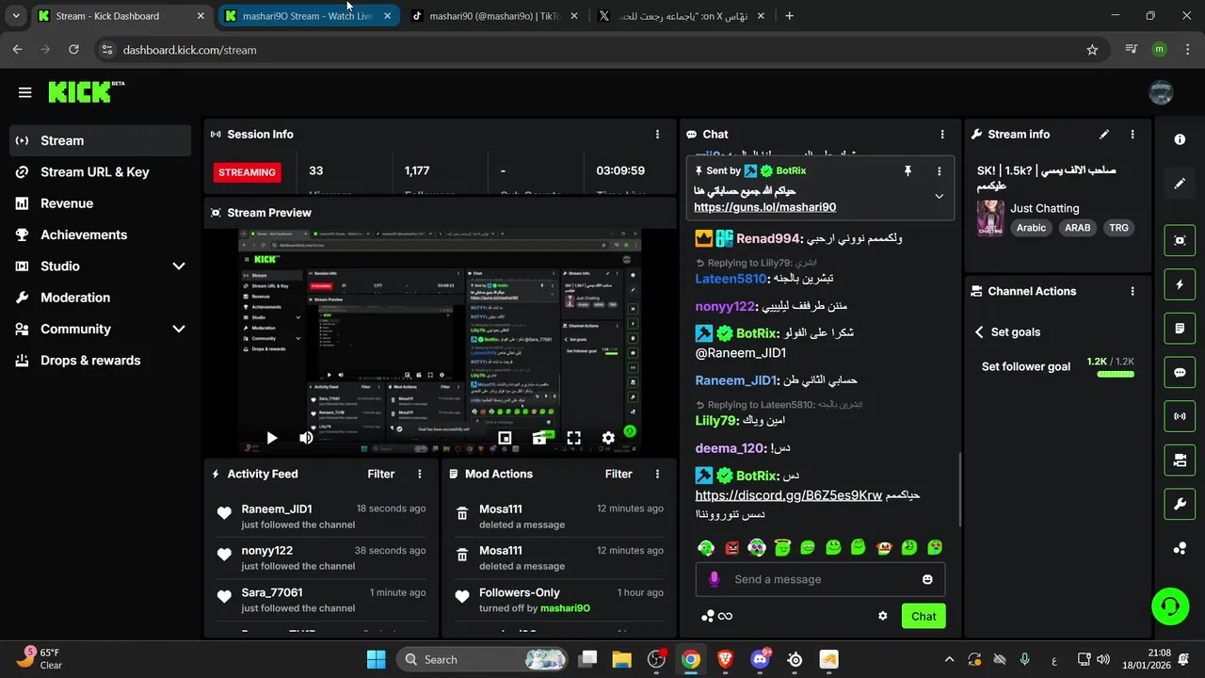Image resolution: width=1205 pixels, height=678 pixels.
Task: Collapse the pinned message chevron
Action: pyautogui.click(x=939, y=197)
